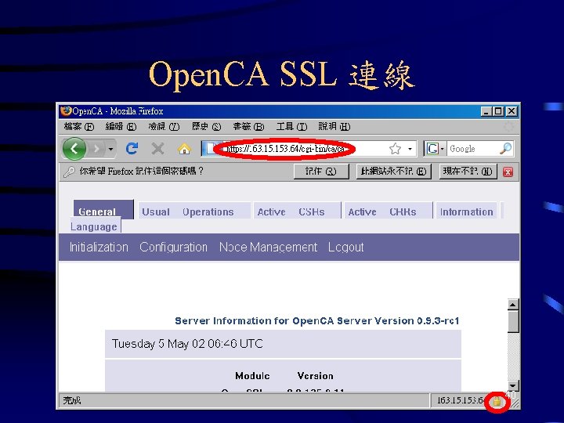This screenshot has height=423, width=564.
Task: Bookmark this page with the star icon
Action: [x=395, y=149]
